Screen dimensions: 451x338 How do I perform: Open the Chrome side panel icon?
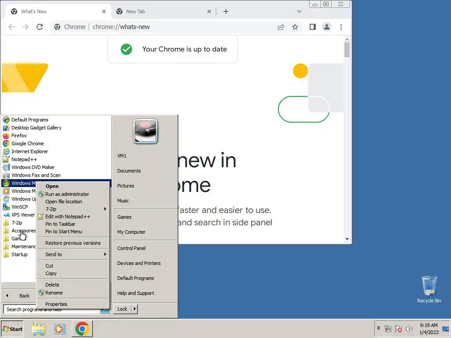coord(313,27)
